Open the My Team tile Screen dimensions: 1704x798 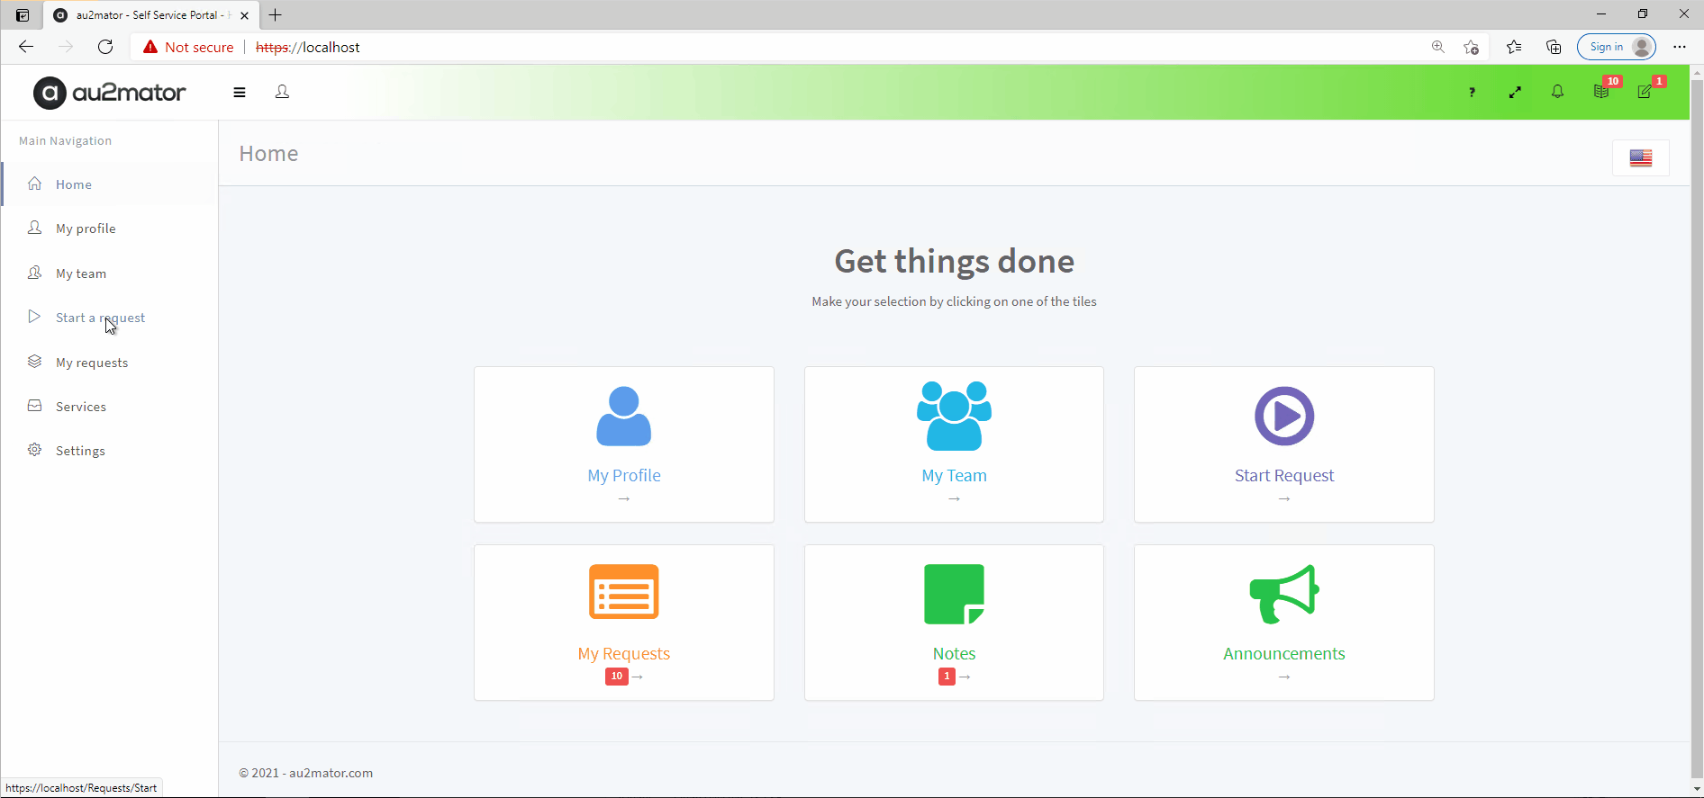click(x=954, y=444)
